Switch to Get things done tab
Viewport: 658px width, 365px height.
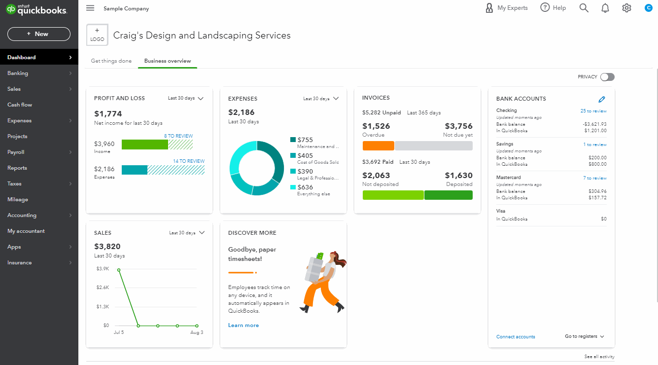coord(111,61)
